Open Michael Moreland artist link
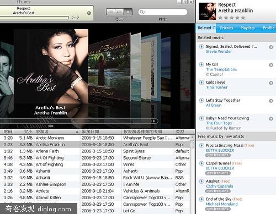 pos(222,204)
